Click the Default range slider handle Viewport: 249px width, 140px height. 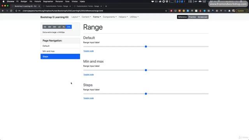click(x=146, y=47)
